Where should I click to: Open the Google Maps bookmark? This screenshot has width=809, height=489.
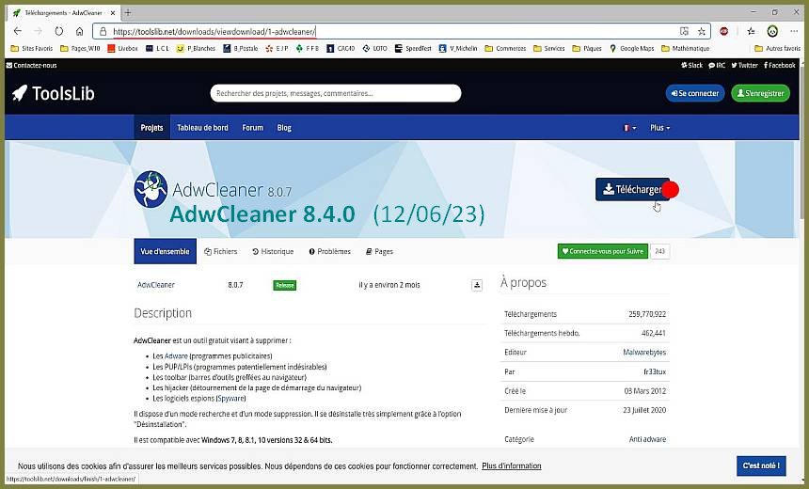coord(631,48)
